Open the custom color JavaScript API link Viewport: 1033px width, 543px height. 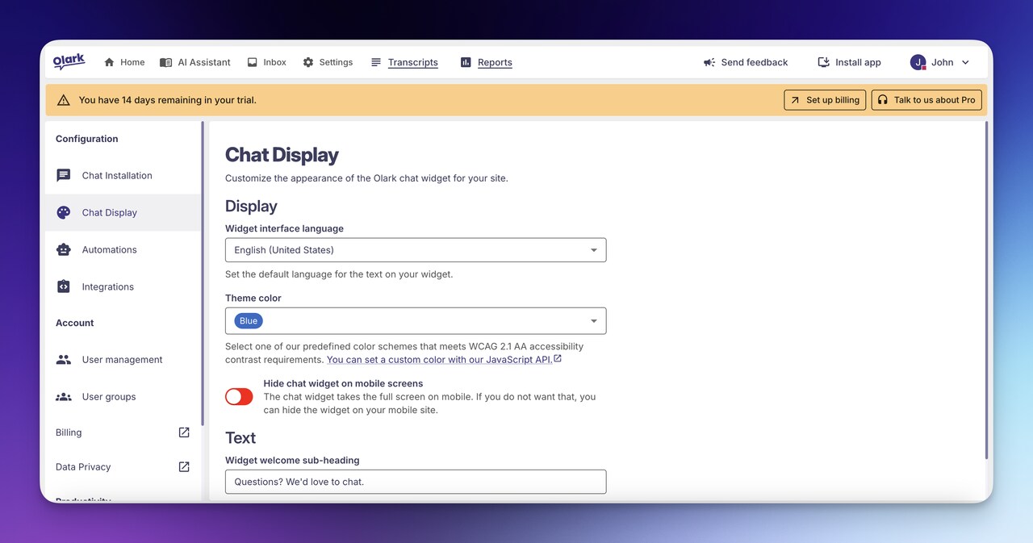[441, 359]
